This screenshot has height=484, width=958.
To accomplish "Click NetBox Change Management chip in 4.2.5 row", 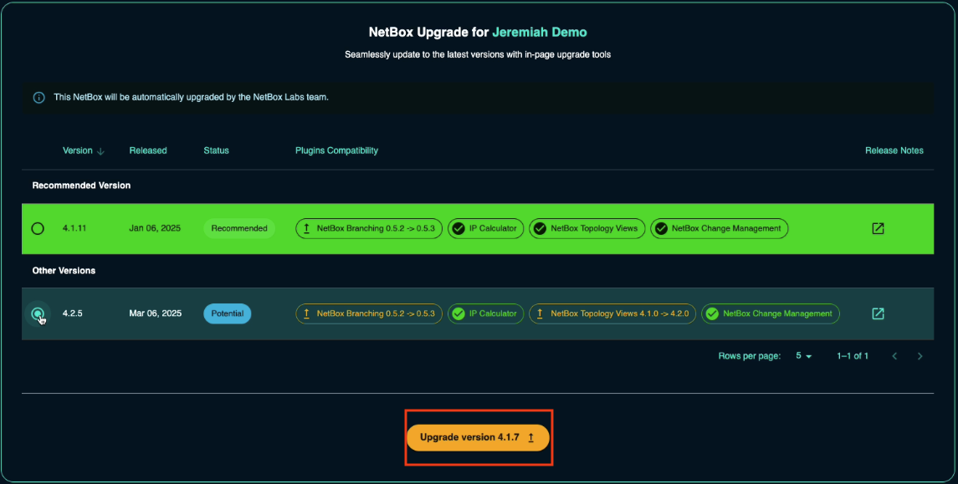I will click(770, 313).
